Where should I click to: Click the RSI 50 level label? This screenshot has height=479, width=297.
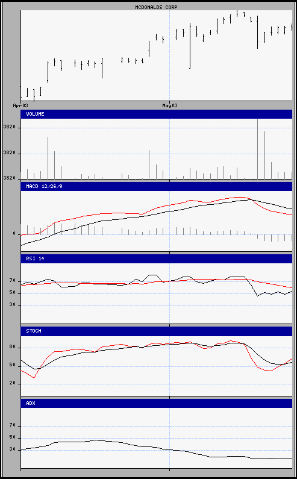pos(12,293)
